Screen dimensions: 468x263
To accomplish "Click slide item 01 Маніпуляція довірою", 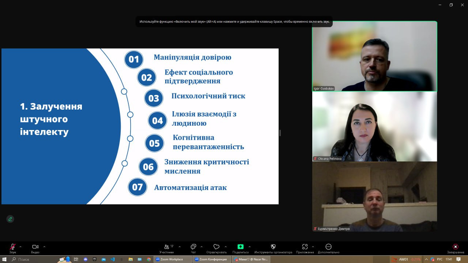I will coord(192,57).
